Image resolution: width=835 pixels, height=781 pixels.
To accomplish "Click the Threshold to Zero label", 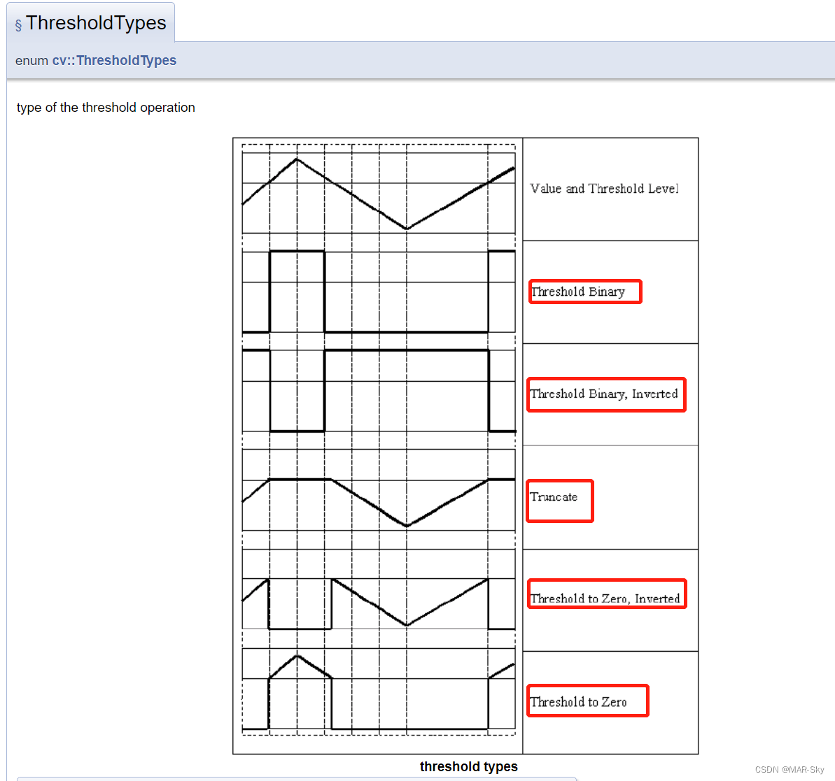I will 587,700.
